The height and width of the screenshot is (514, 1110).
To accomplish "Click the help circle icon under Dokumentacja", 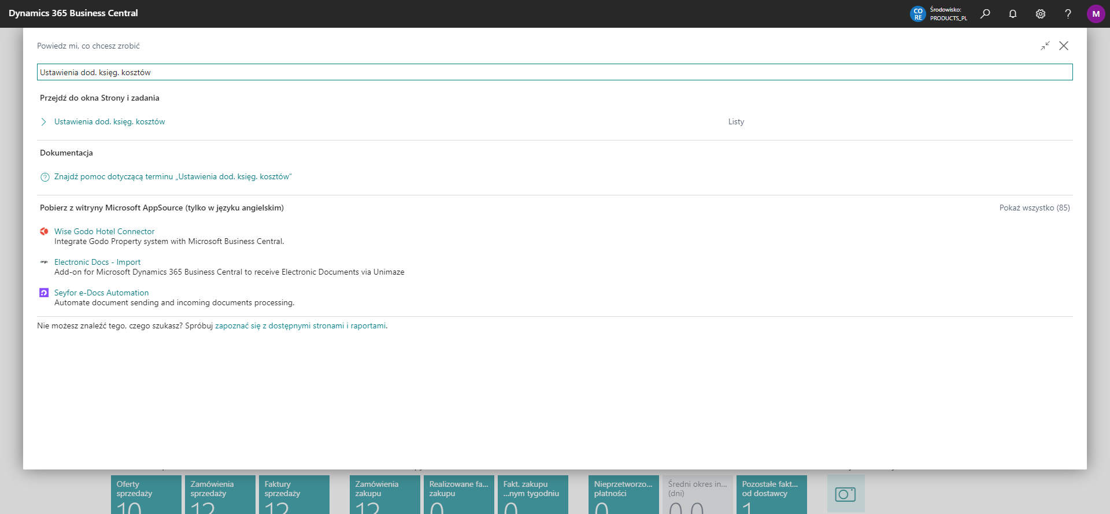I will coord(45,177).
